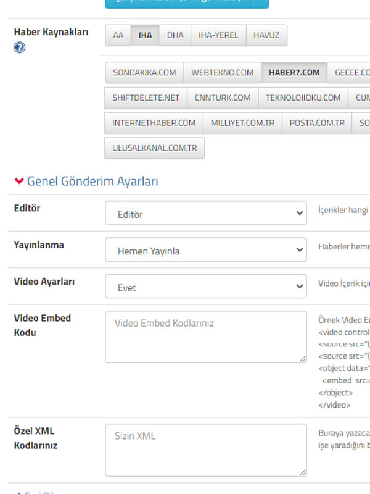Select WEBTEKNO.COM as a source
This screenshot has width=370, height=494.
pos(222,72)
